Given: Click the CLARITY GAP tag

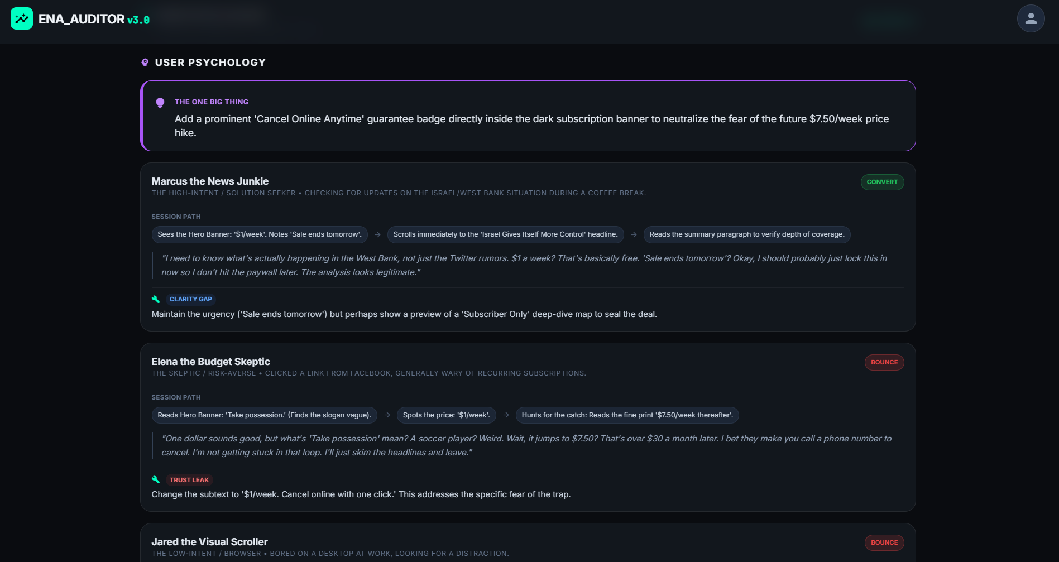Looking at the screenshot, I should point(190,299).
